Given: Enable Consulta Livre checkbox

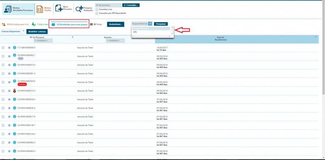Looking at the screenshot, I should coord(97,9).
